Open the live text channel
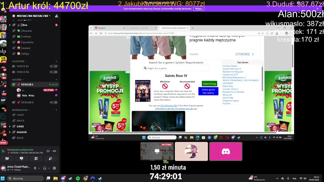Viewport: 324px width, 182px height. (35, 25)
